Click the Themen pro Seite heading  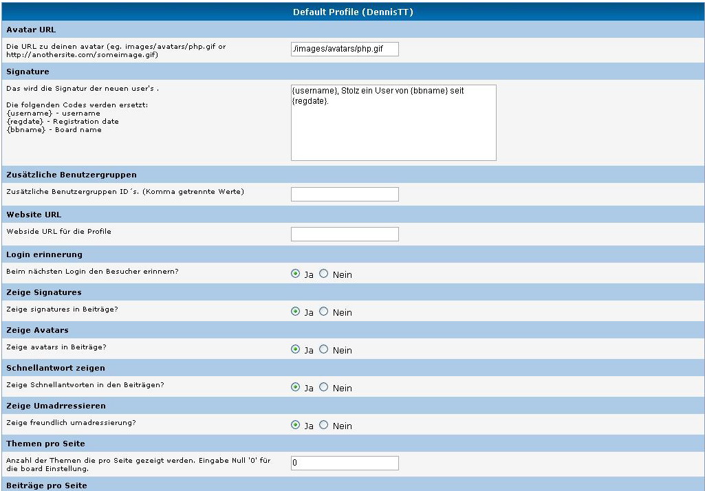click(46, 444)
